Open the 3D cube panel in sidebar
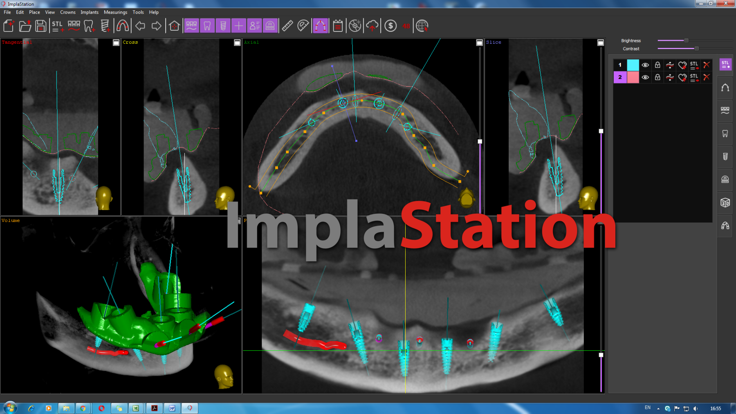Screen dimensions: 736x414 tap(725, 202)
